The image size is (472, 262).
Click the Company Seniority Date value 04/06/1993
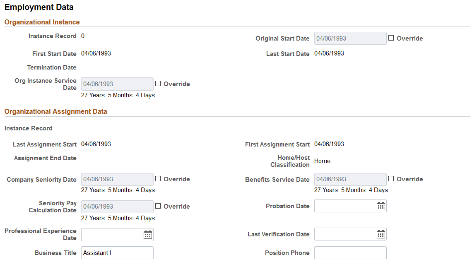coord(117,179)
